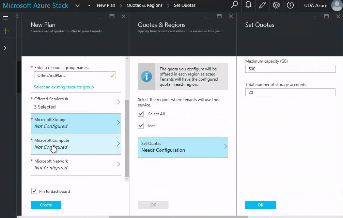The height and width of the screenshot is (218, 343).
Task: Toggle Pin to dashboard checkbox
Action: (x=34, y=191)
